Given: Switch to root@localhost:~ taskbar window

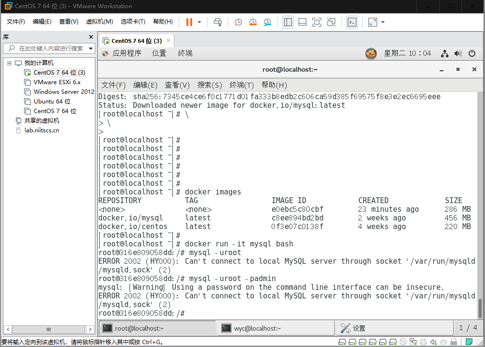Looking at the screenshot, I should click(157, 328).
